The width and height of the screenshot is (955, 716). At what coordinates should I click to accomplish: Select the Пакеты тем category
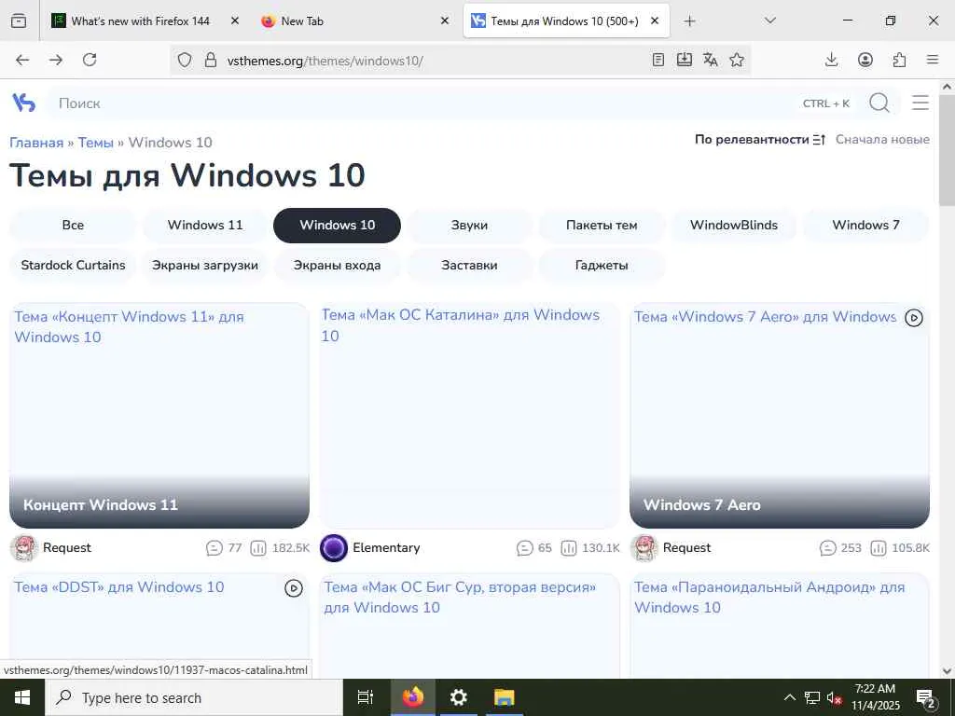pos(602,226)
